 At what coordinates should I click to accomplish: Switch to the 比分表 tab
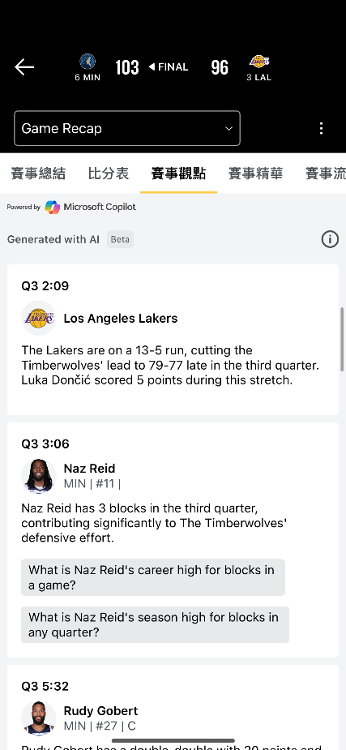109,174
